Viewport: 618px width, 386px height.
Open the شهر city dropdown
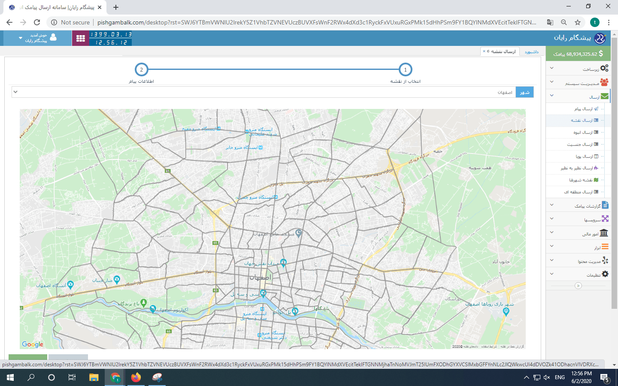pyautogui.click(x=264, y=92)
